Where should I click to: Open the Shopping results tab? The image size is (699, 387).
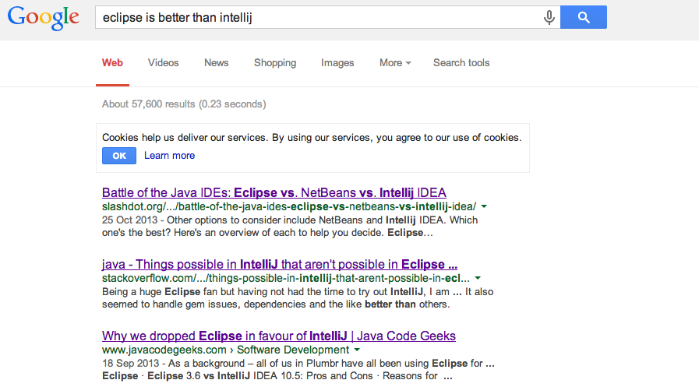[x=275, y=63]
